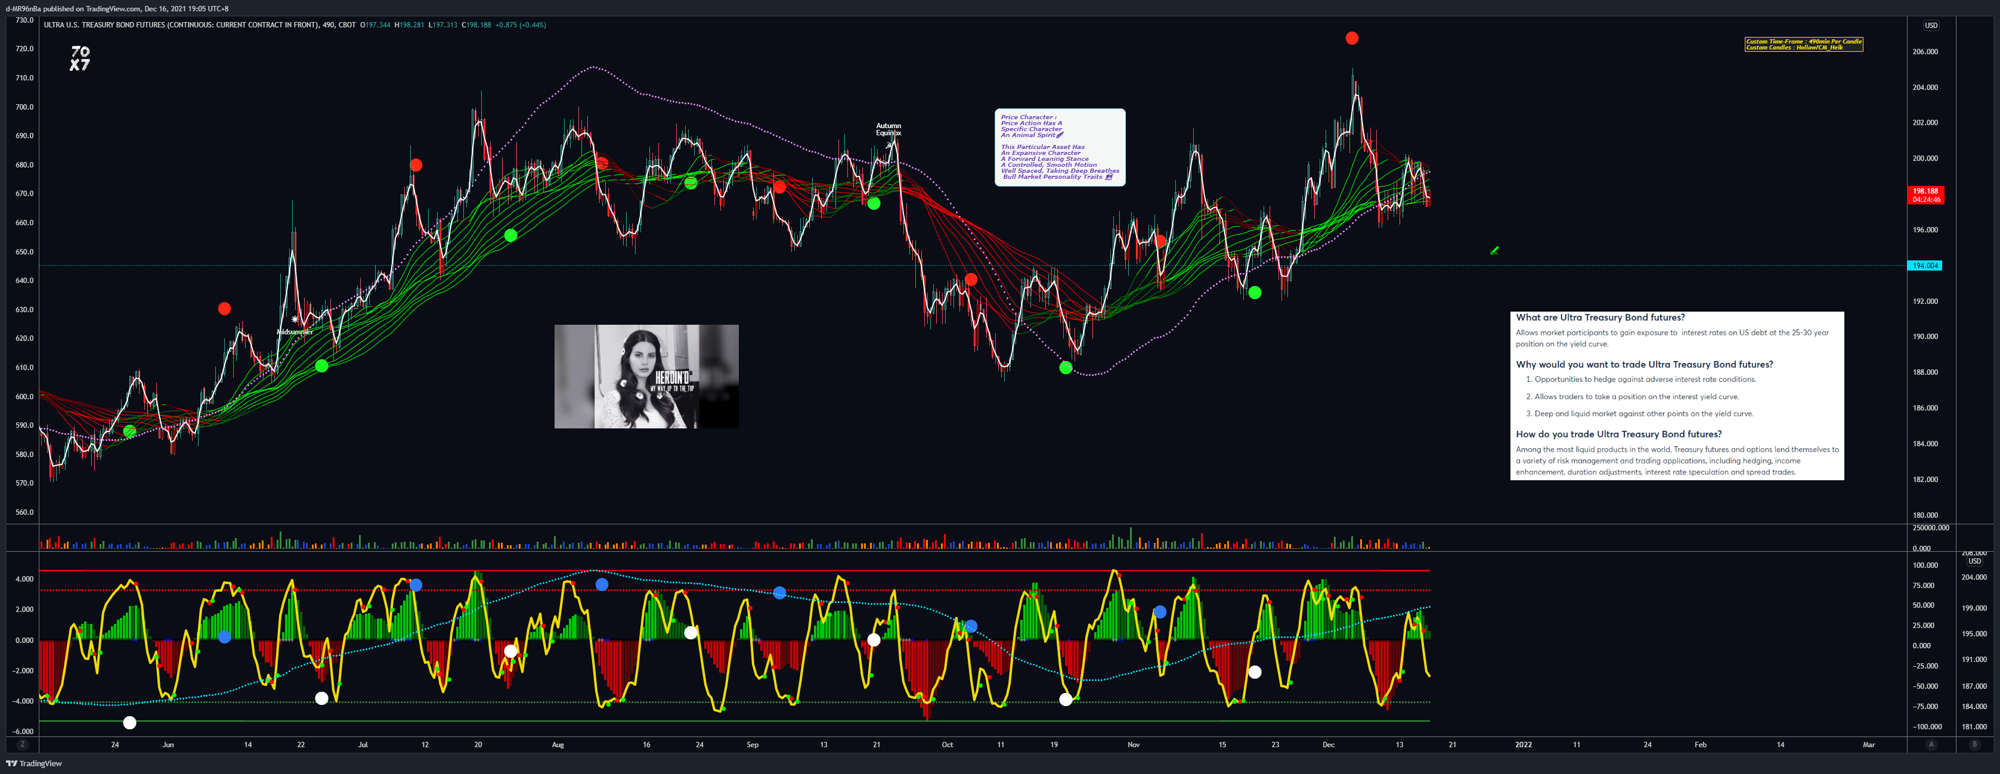Click the Sep label on the time axis
This screenshot has width=2000, height=774.
753,745
